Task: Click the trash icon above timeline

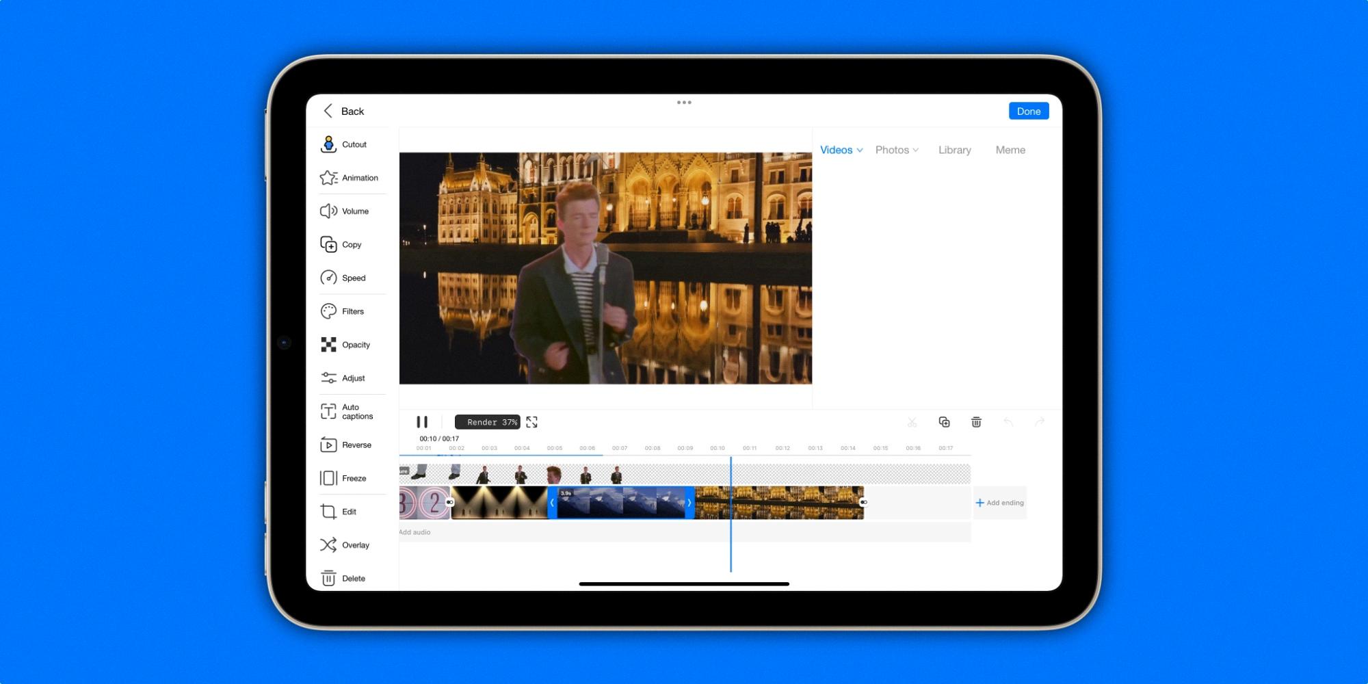Action: (976, 422)
